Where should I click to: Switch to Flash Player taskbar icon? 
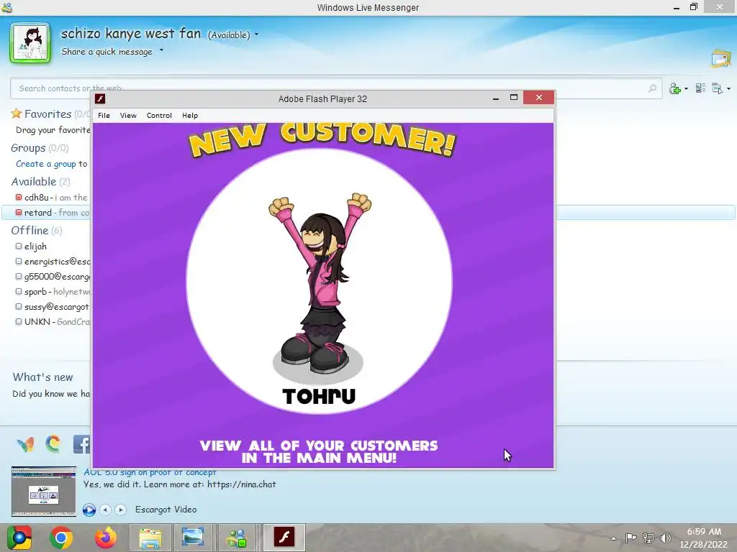[284, 538]
